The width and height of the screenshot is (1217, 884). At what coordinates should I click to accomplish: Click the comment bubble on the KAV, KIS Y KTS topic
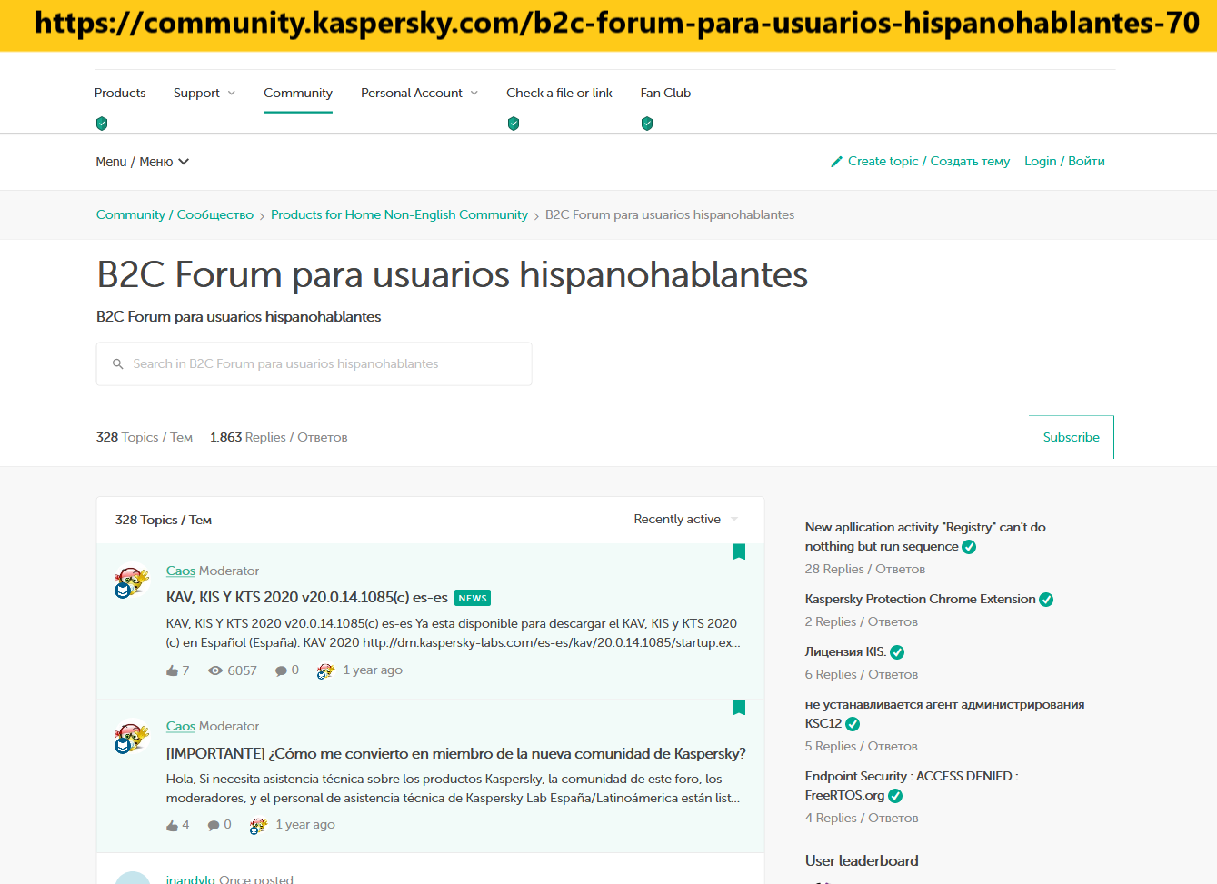pyautogui.click(x=282, y=670)
